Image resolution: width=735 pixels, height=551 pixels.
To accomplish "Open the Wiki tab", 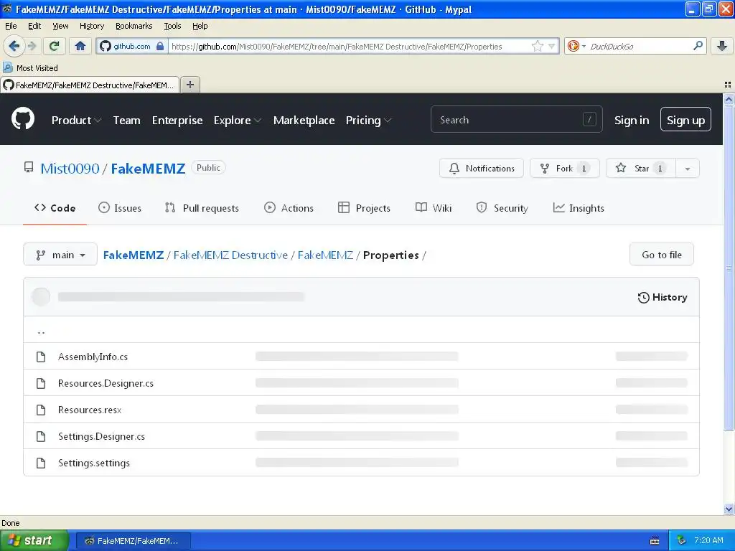I will point(433,208).
